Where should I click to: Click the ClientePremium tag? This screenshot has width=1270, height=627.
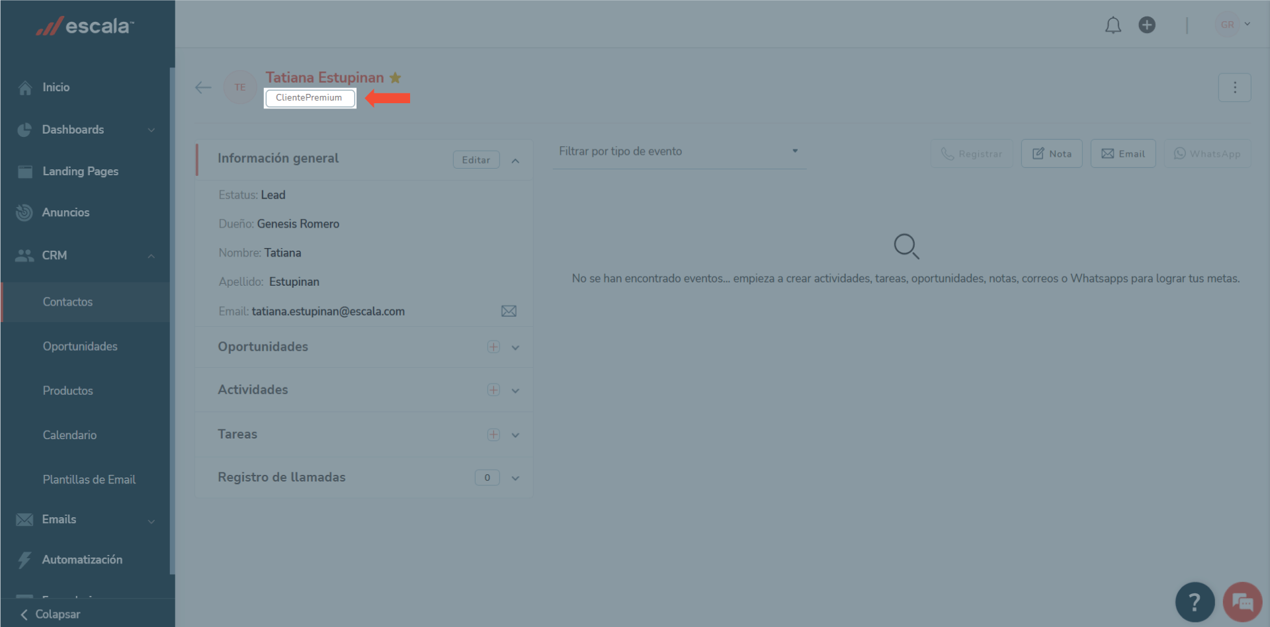click(x=310, y=98)
